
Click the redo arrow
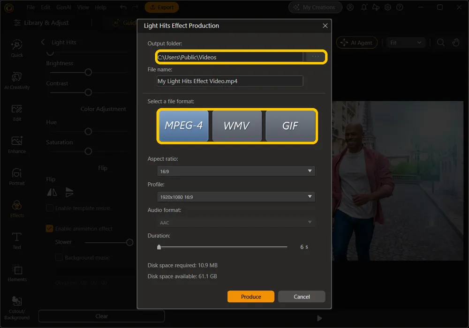coord(135,7)
